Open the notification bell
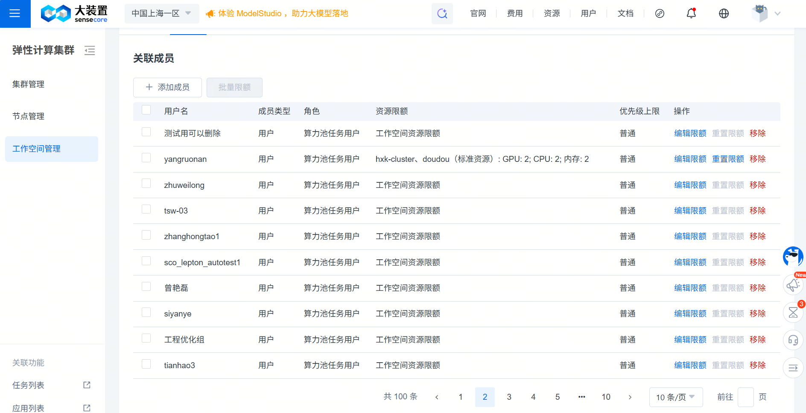The image size is (806, 413). pos(691,14)
